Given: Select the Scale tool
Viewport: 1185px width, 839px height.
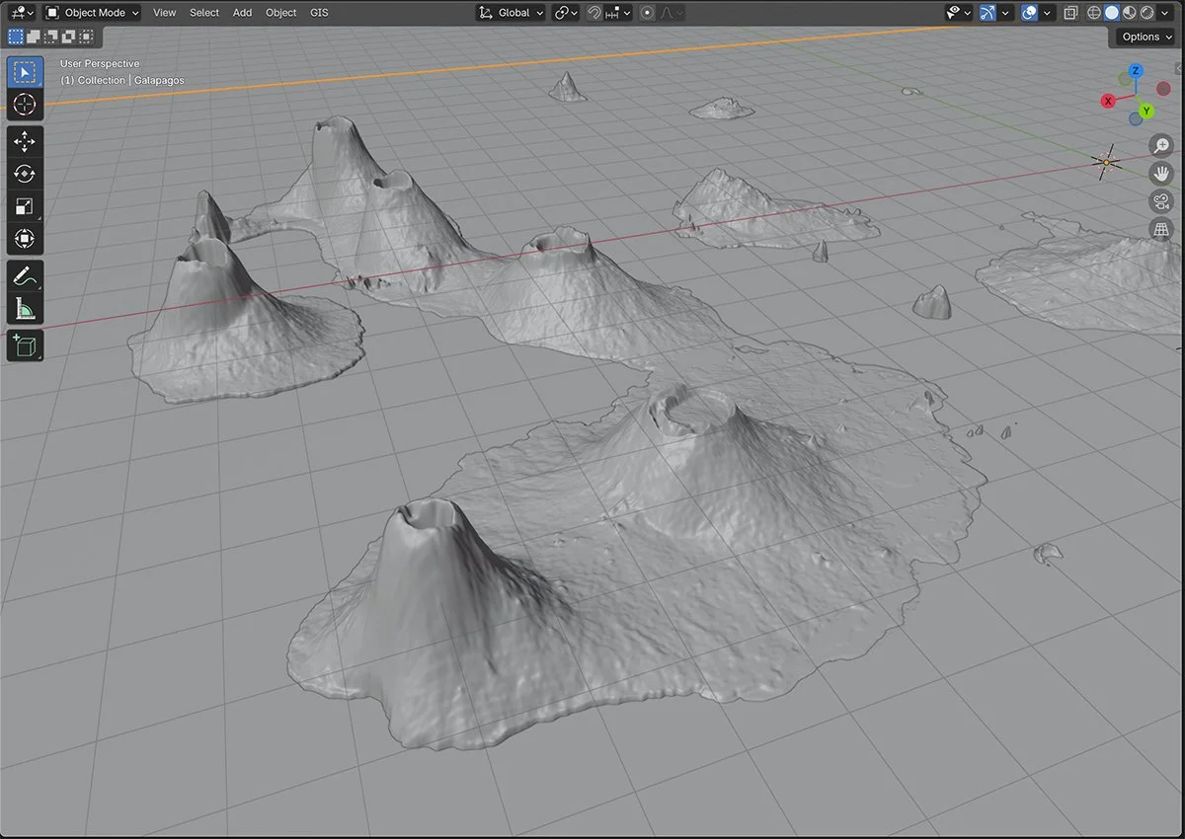Looking at the screenshot, I should click(25, 206).
